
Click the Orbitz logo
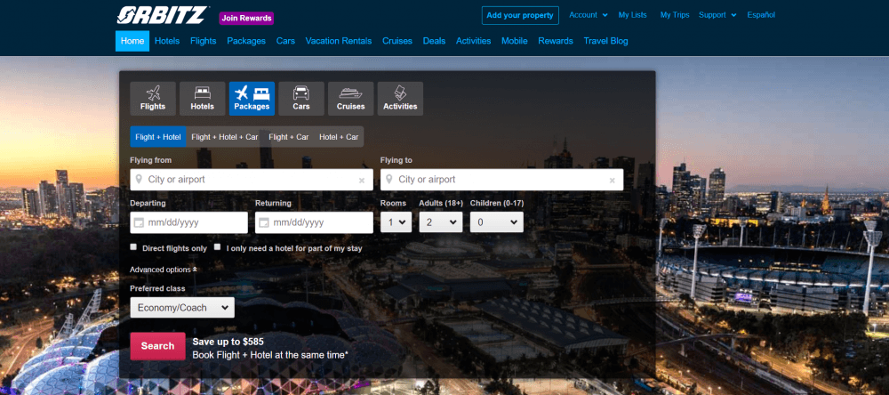tap(162, 16)
